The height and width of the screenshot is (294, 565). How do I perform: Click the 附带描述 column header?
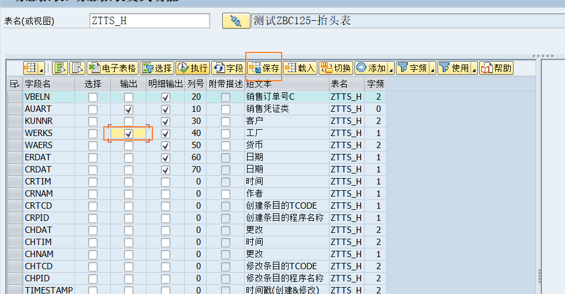click(x=226, y=84)
